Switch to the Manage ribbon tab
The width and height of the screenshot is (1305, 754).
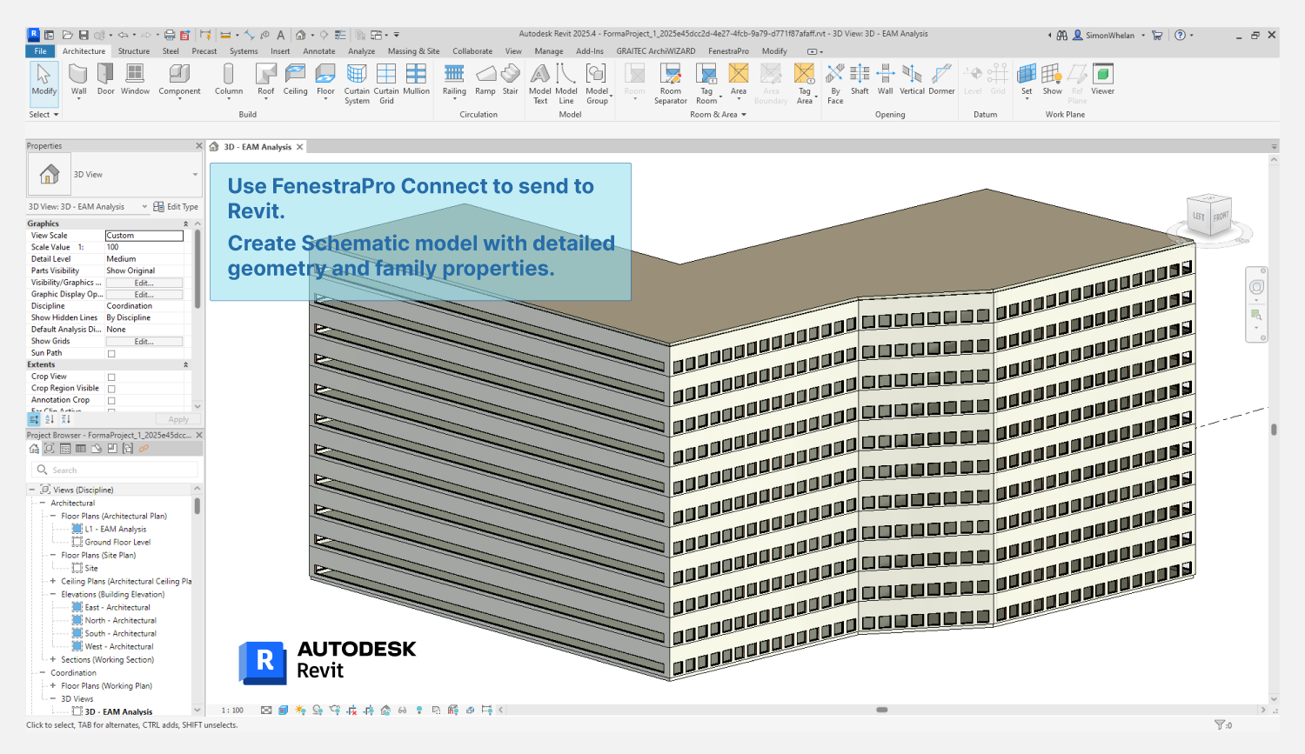coord(549,51)
